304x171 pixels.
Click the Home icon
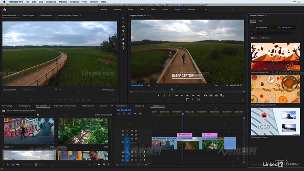tap(5, 9)
